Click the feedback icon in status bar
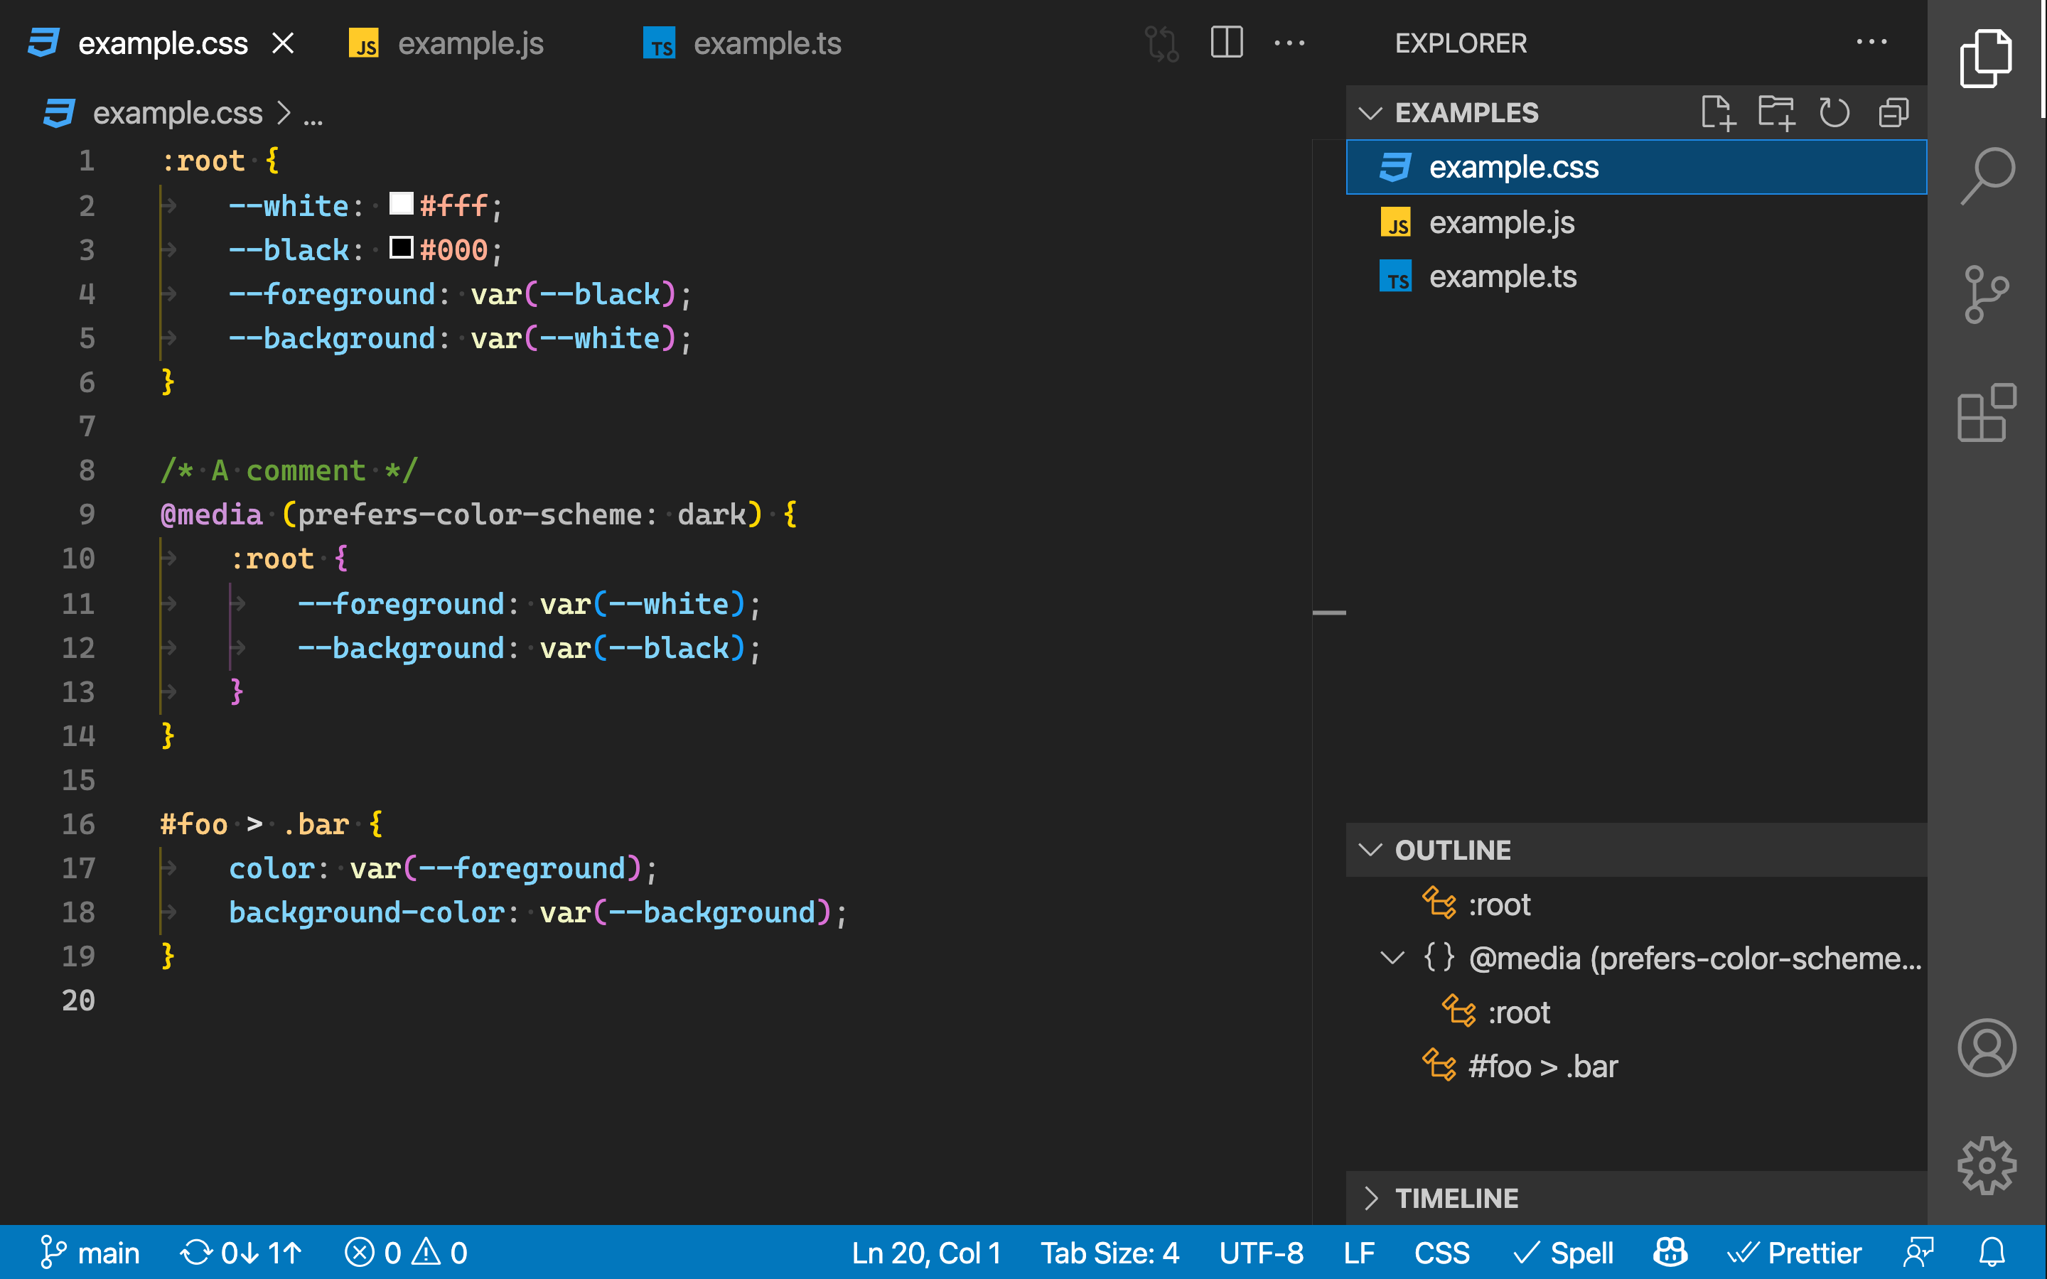The image size is (2047, 1279). [1918, 1252]
